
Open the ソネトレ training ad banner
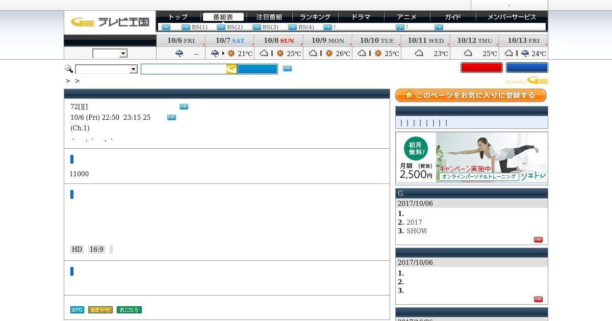(x=472, y=158)
